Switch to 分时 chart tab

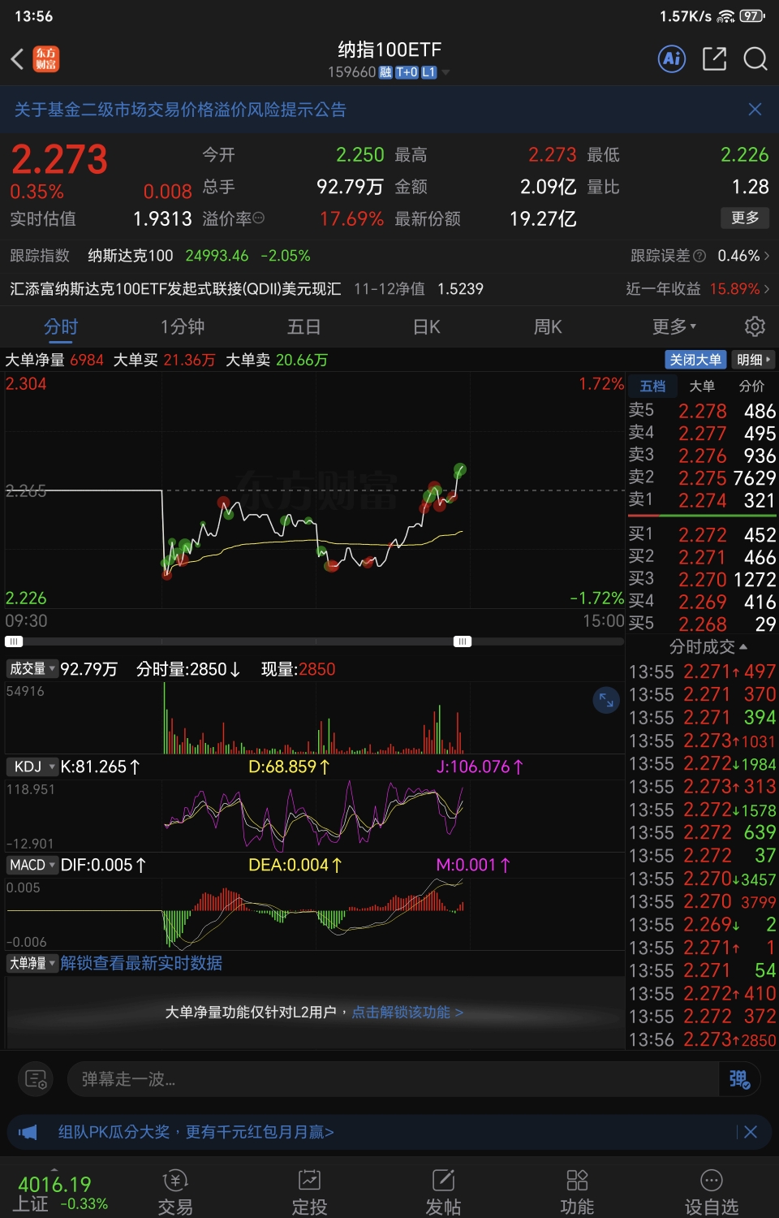61,326
